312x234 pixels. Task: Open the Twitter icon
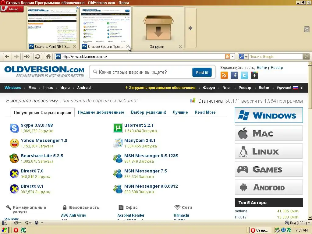coord(244,76)
